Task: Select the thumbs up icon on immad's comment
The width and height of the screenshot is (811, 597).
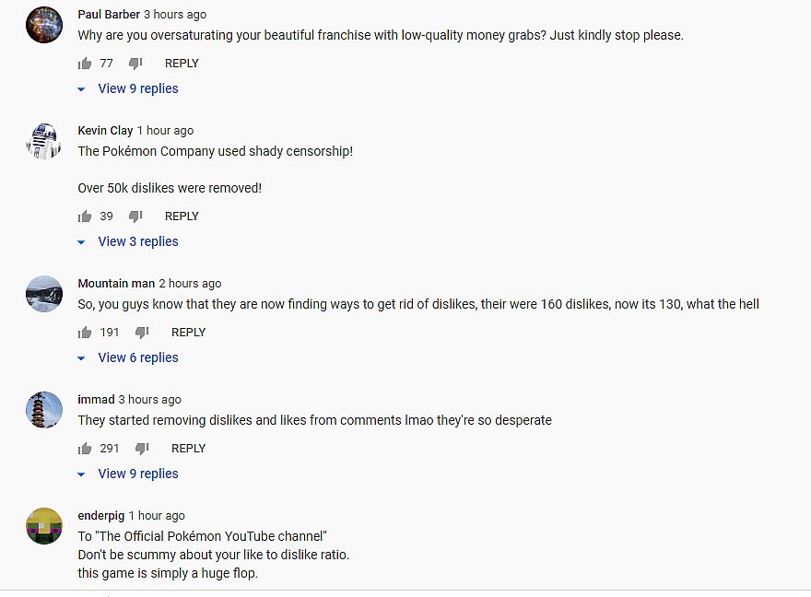Action: point(84,448)
